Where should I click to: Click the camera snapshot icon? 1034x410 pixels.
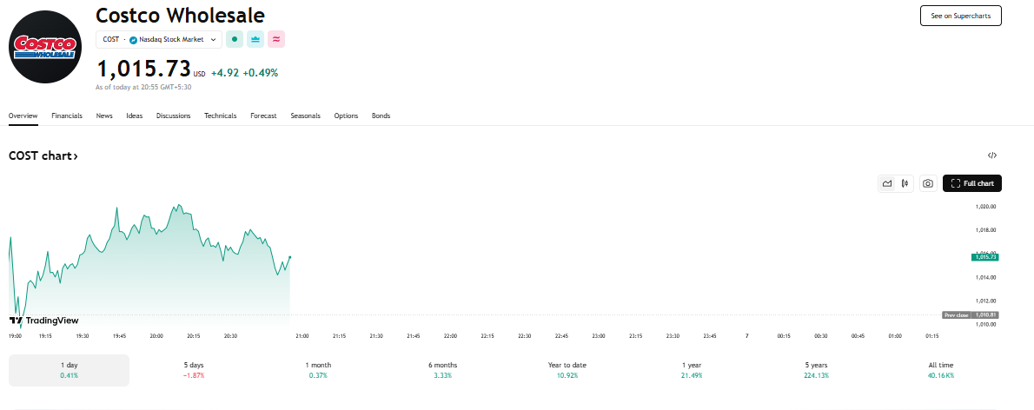tap(928, 183)
